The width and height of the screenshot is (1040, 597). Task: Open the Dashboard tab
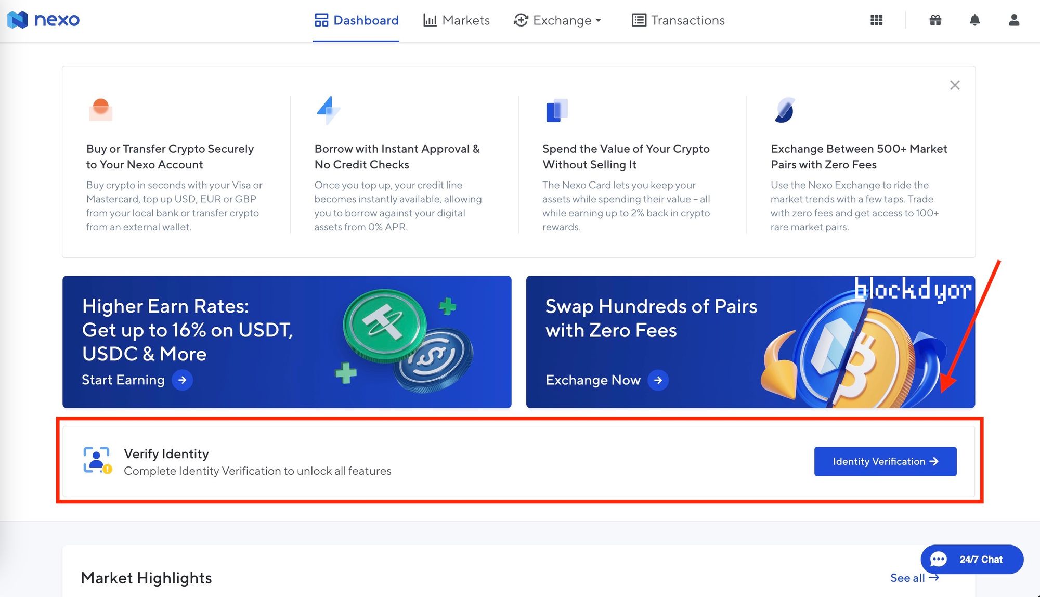(356, 20)
